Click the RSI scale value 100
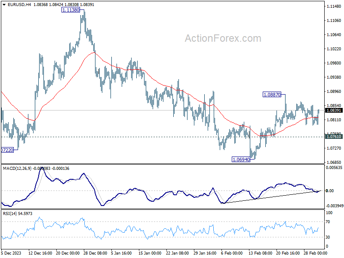 click(x=329, y=212)
